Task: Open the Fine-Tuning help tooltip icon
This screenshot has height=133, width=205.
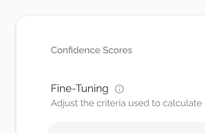Action: point(119,89)
